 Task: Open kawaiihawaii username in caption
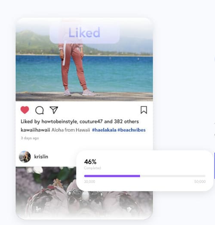[x=35, y=130]
